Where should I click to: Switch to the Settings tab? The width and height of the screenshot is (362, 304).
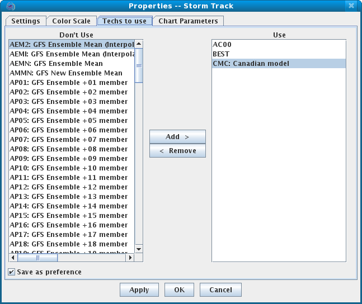[x=26, y=21]
